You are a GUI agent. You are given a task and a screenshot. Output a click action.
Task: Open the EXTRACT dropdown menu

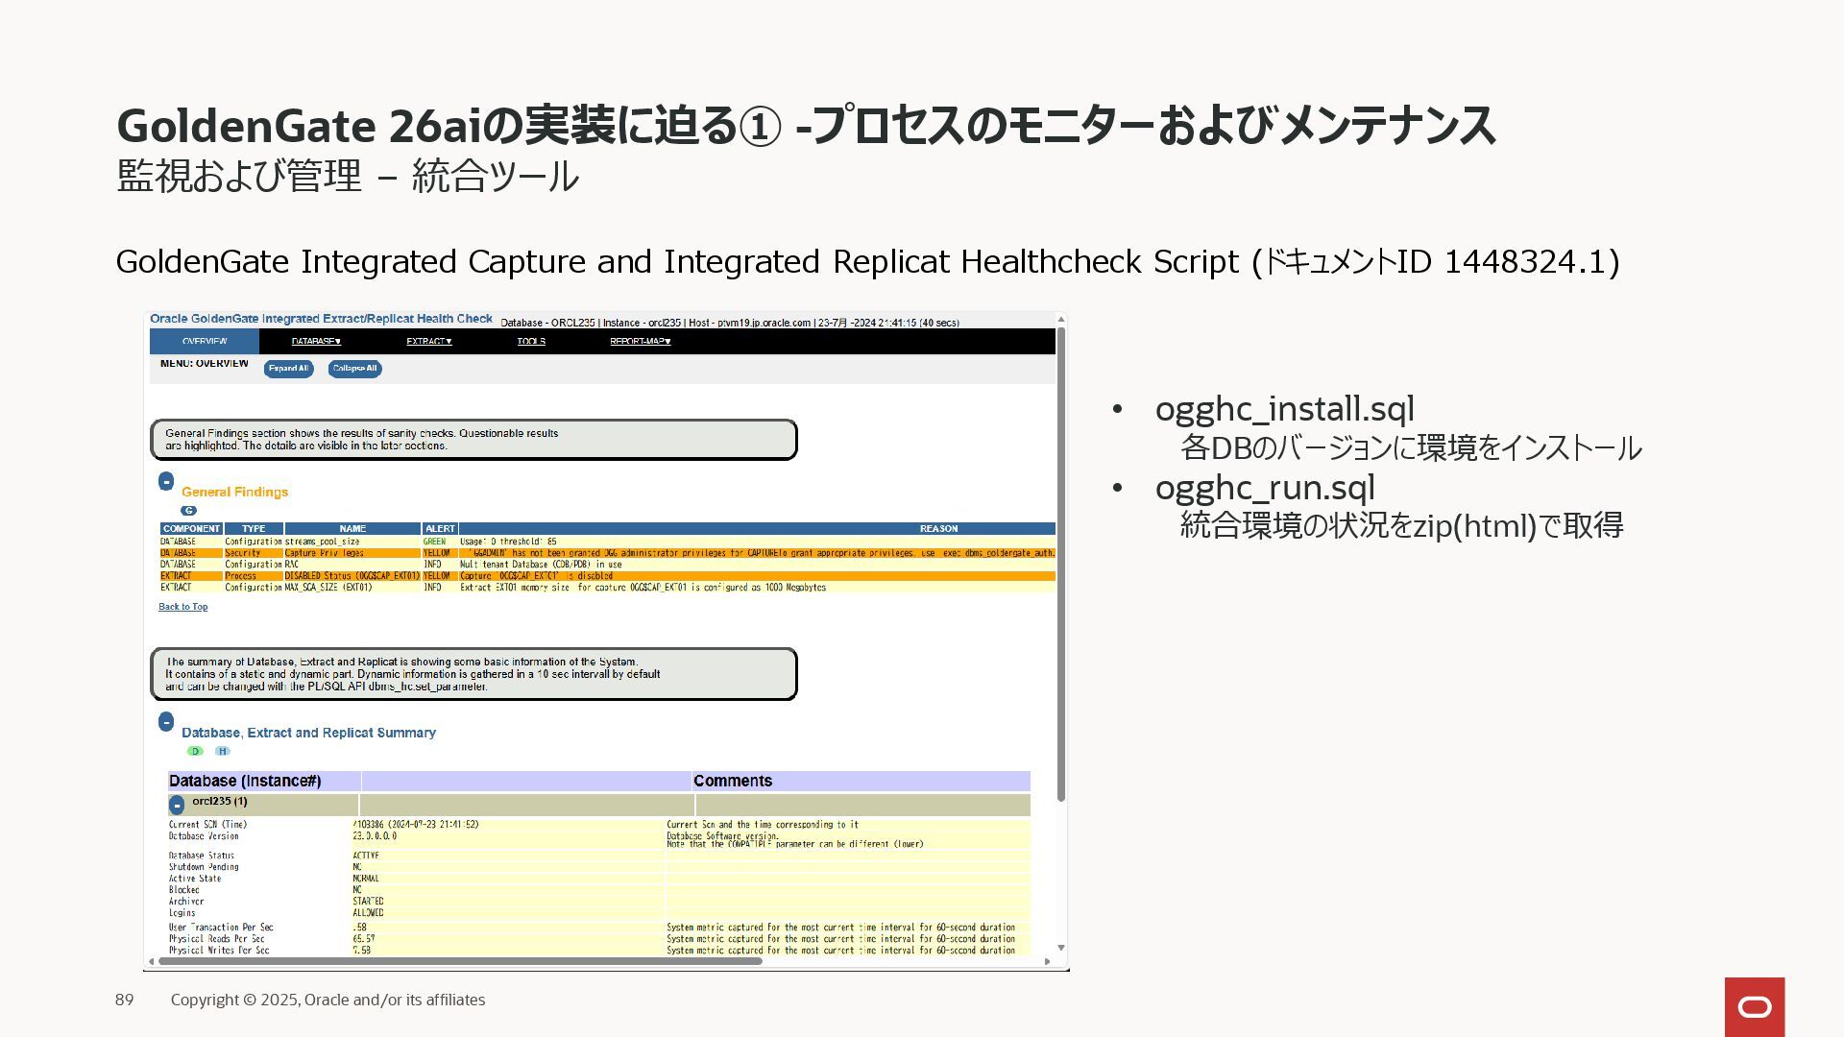[x=428, y=342]
